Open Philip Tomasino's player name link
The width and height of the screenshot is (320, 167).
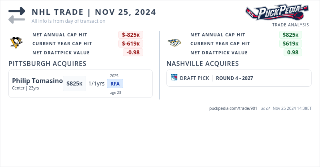(37, 81)
